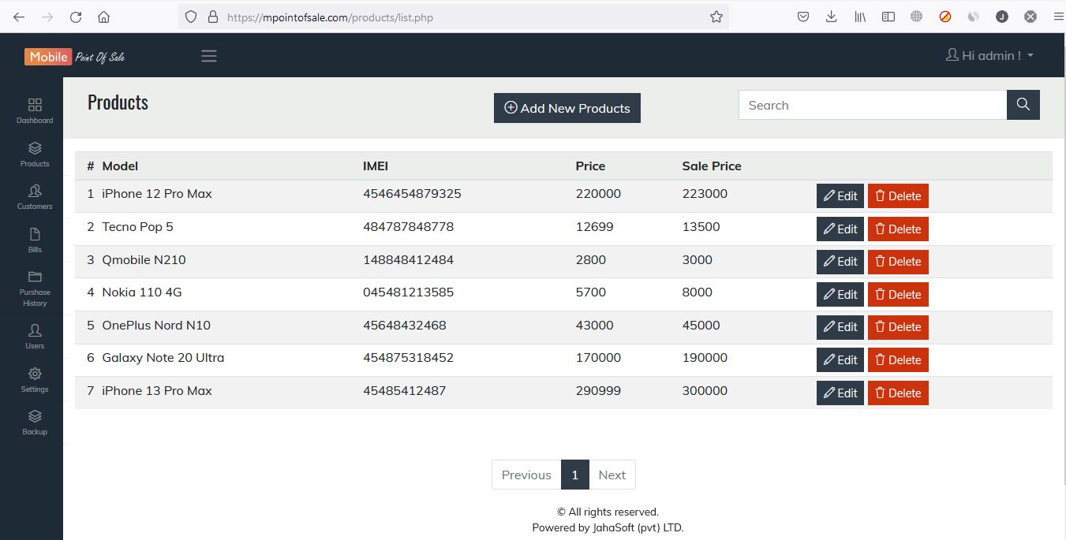Click Add New Products button
1066x540 pixels.
[567, 108]
